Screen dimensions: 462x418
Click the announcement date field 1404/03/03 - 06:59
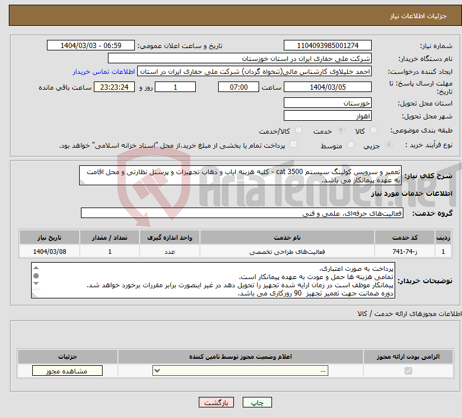91,45
